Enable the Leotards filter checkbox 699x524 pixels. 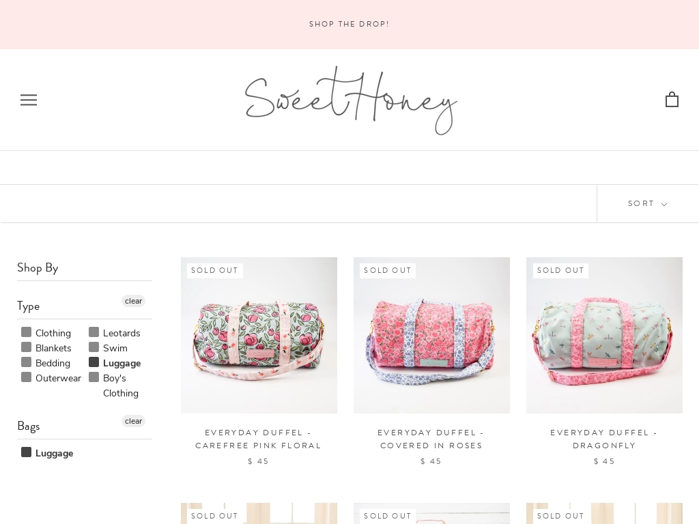(x=94, y=332)
